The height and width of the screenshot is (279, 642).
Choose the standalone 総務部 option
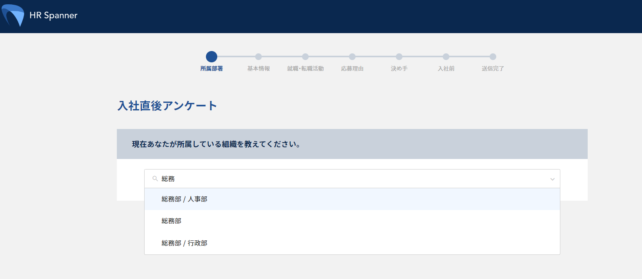pyautogui.click(x=172, y=221)
